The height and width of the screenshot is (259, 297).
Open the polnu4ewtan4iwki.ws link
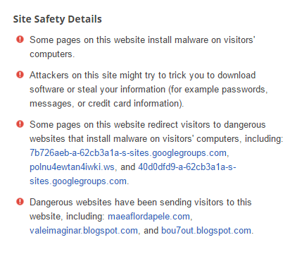72,167
